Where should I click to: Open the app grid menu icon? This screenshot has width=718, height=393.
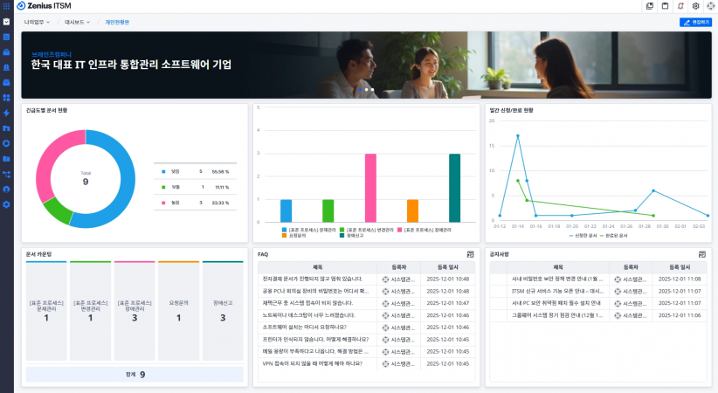point(7,6)
